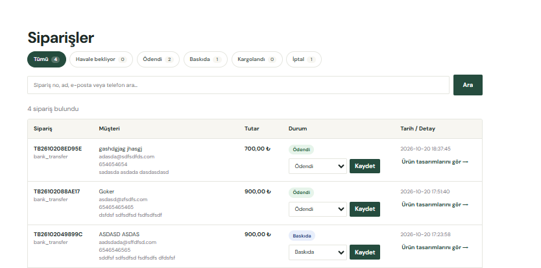The width and height of the screenshot is (541, 268).
Task: Open the Ödendi filter tab
Action: (158, 60)
